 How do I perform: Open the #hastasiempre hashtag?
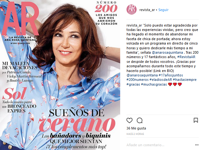(185, 80)
